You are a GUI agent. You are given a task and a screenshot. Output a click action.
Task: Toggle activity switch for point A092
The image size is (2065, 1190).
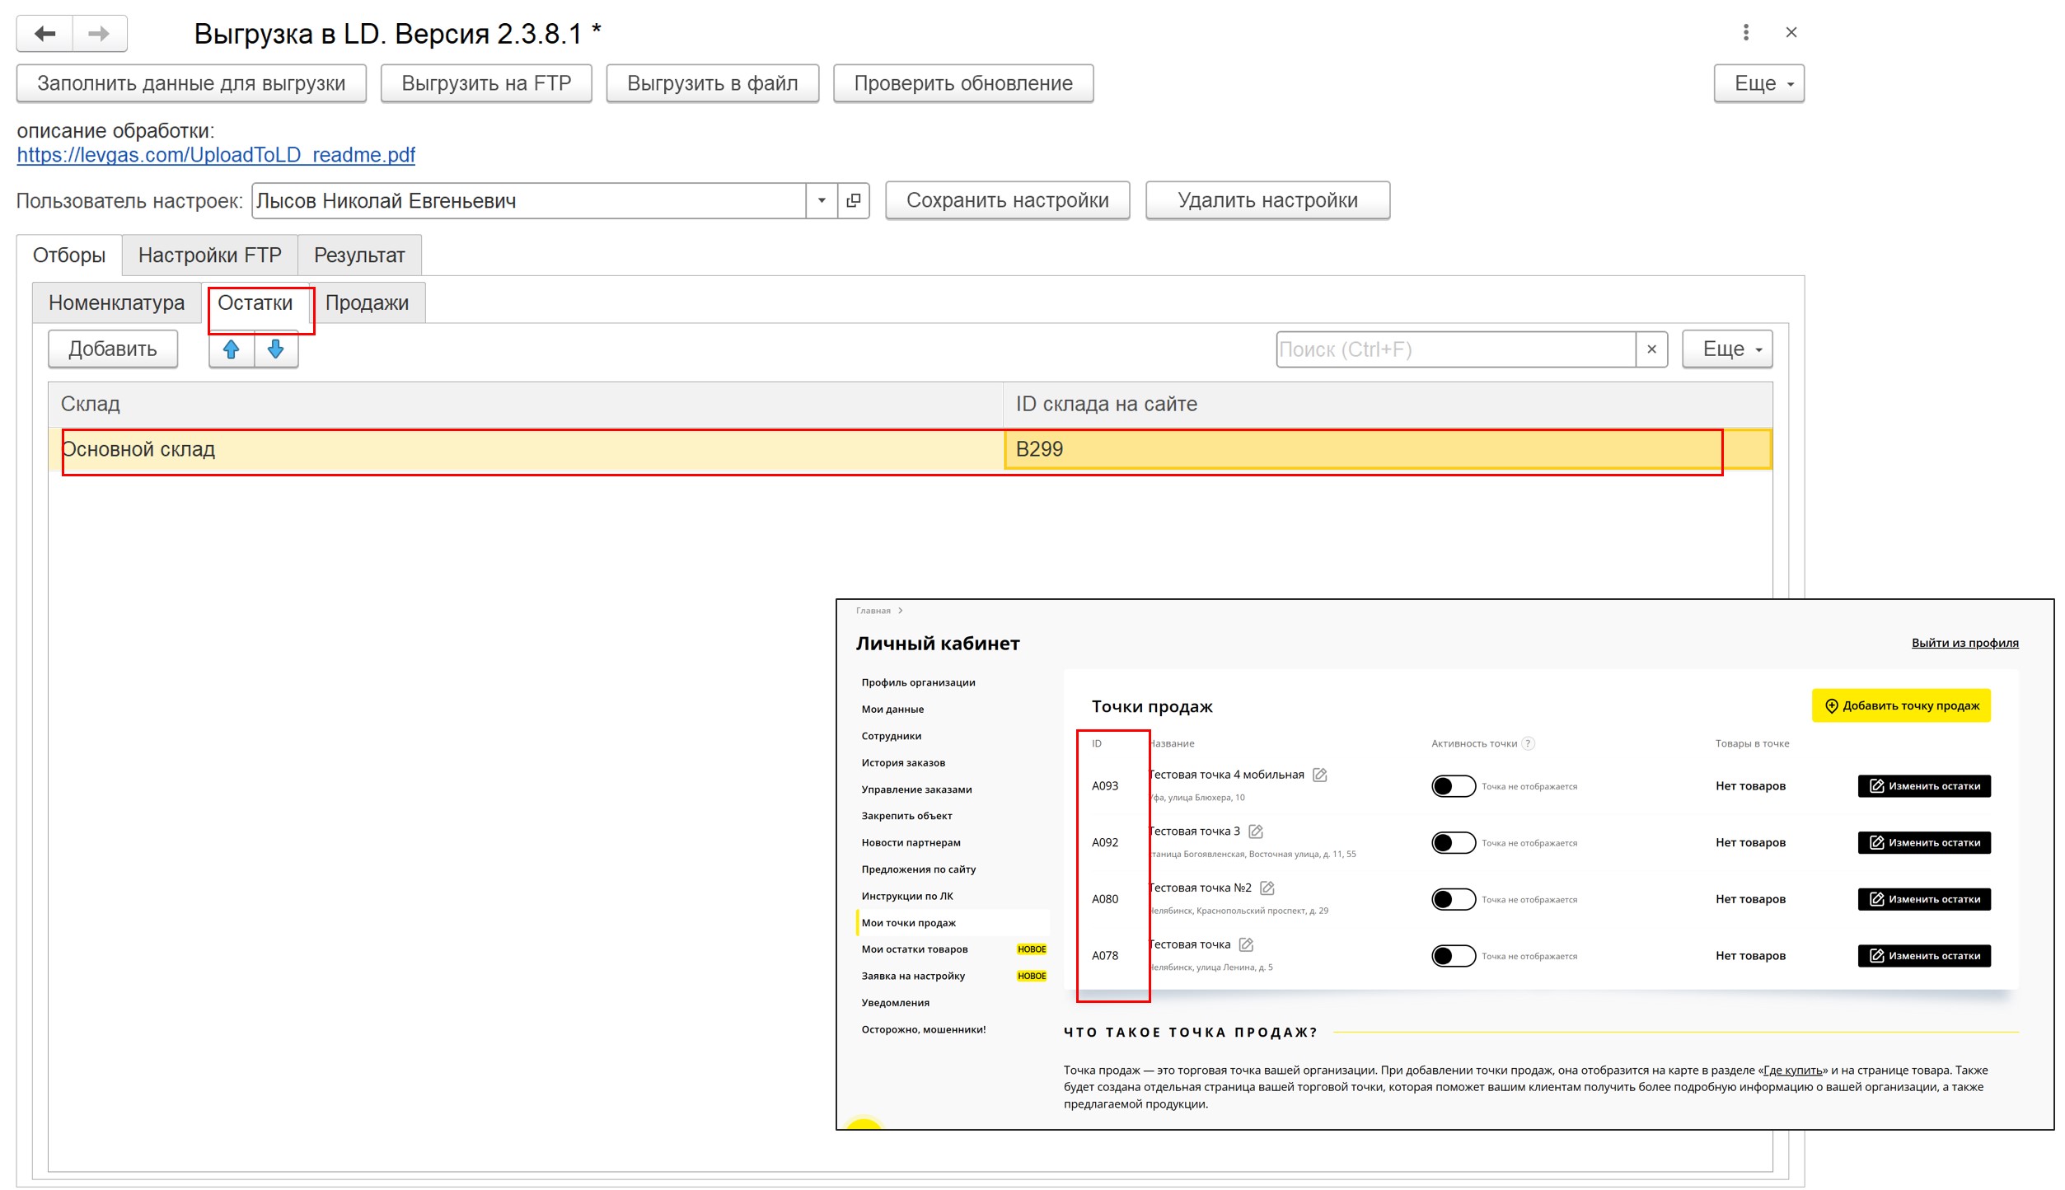pos(1453,843)
